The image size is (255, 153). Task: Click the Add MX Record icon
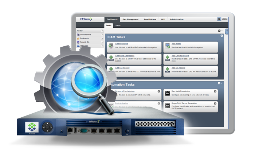click(167, 69)
